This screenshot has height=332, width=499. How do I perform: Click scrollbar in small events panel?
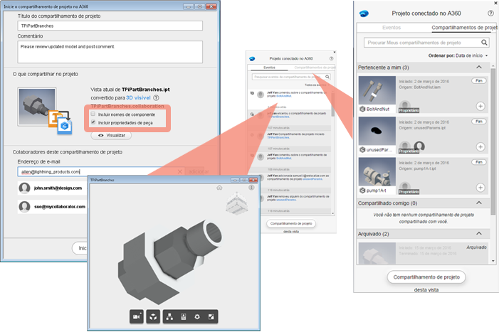pyautogui.click(x=333, y=104)
